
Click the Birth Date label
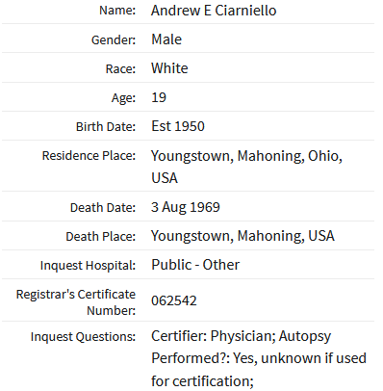pyautogui.click(x=106, y=127)
